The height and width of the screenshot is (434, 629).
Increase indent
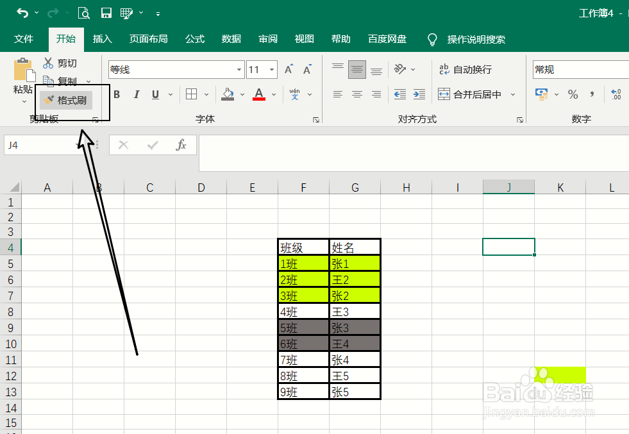pos(419,94)
